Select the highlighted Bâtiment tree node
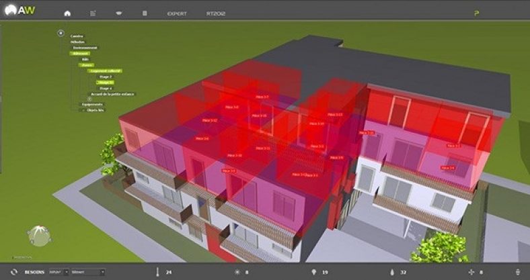The width and height of the screenshot is (530, 280). click(x=80, y=53)
